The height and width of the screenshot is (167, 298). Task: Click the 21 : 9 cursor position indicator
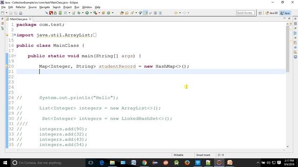pos(220,155)
